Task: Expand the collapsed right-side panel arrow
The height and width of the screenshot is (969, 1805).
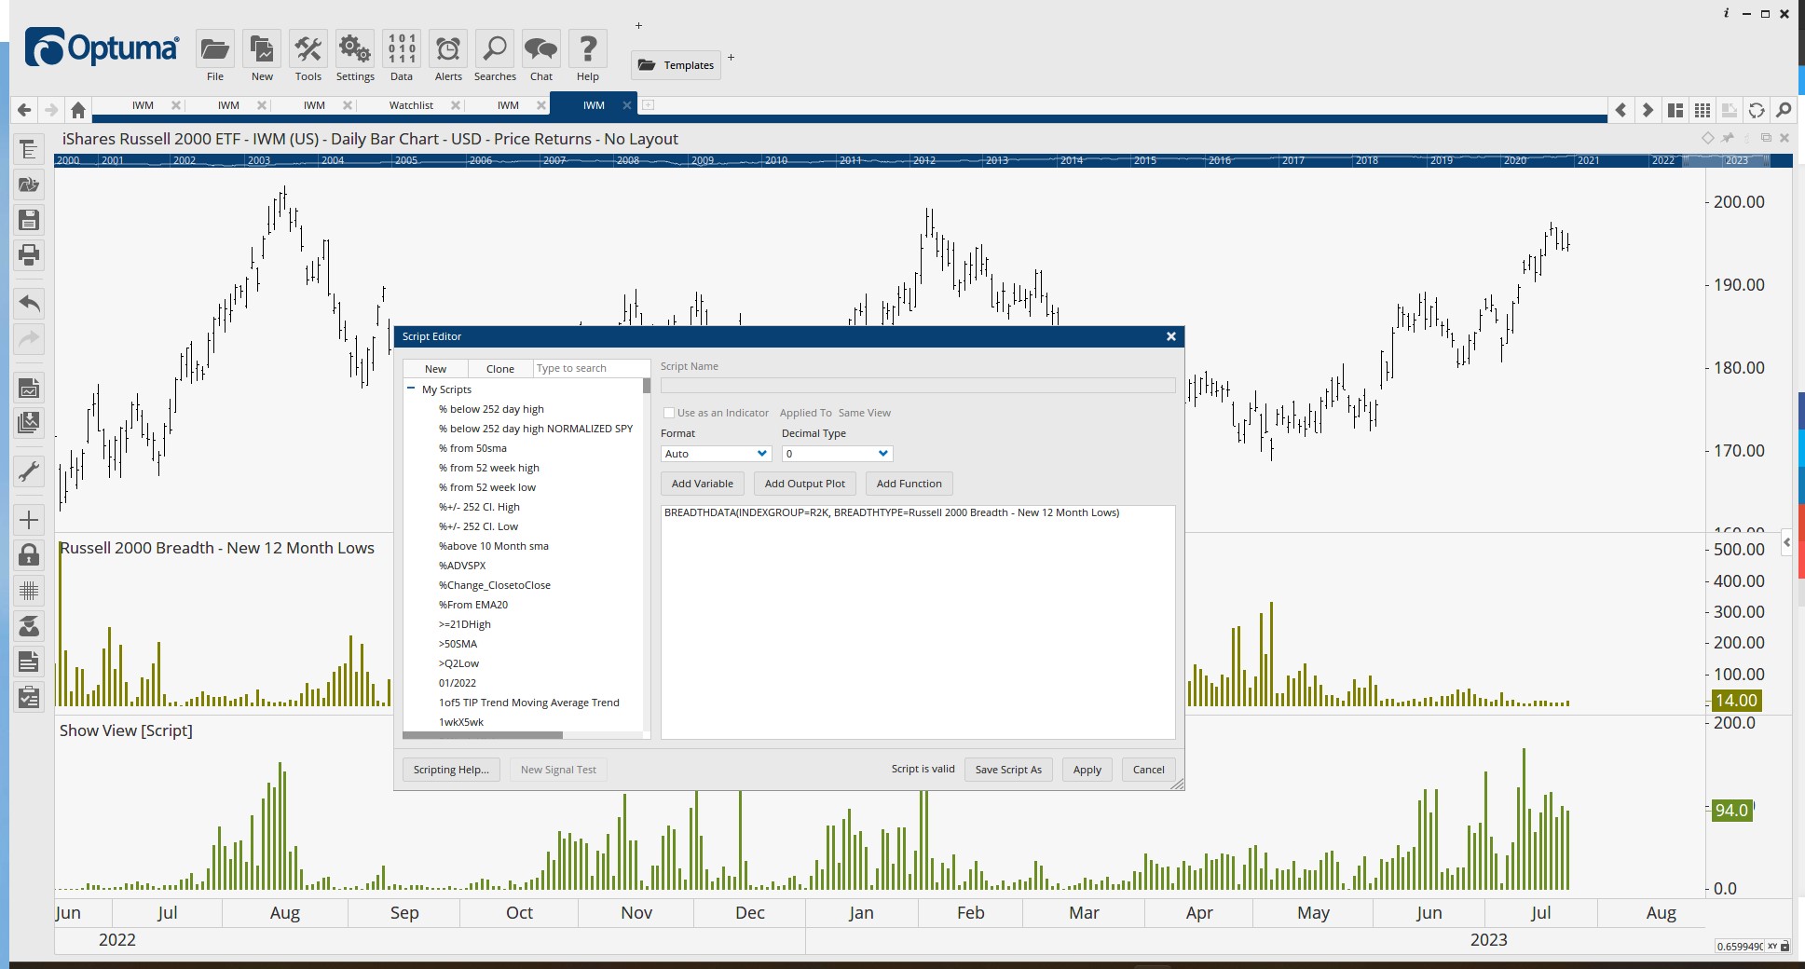Action: [x=1786, y=541]
